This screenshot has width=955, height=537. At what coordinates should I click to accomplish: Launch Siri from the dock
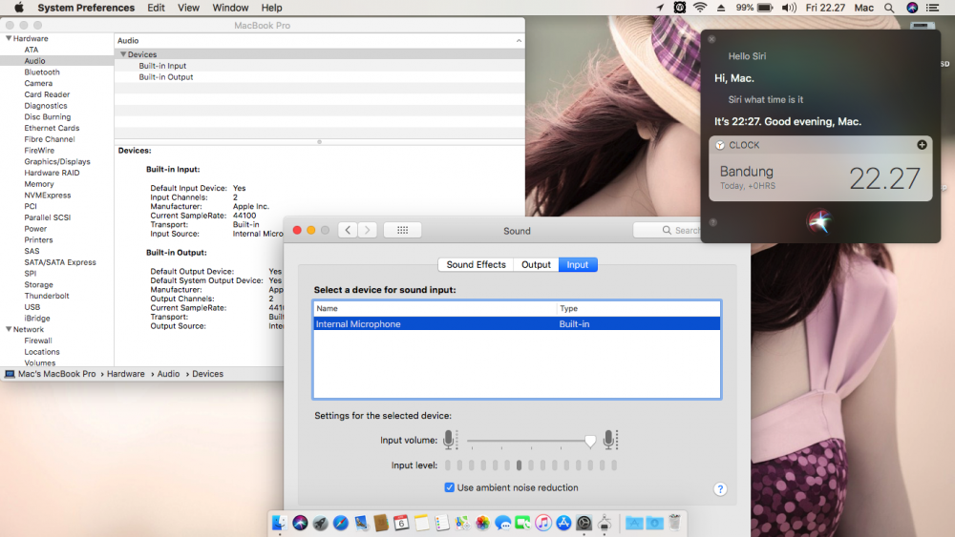pos(300,523)
